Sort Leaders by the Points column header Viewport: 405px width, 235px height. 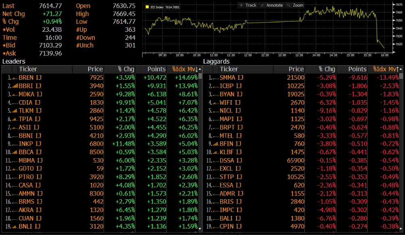(151, 69)
